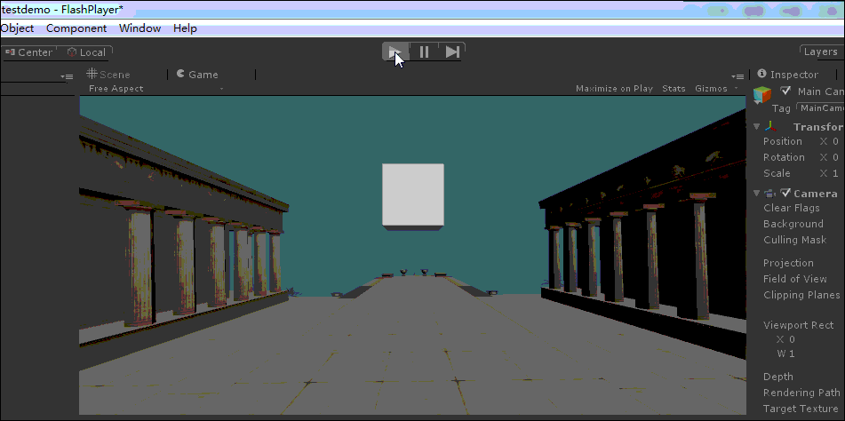Open the Gizmos dropdown

click(x=715, y=89)
